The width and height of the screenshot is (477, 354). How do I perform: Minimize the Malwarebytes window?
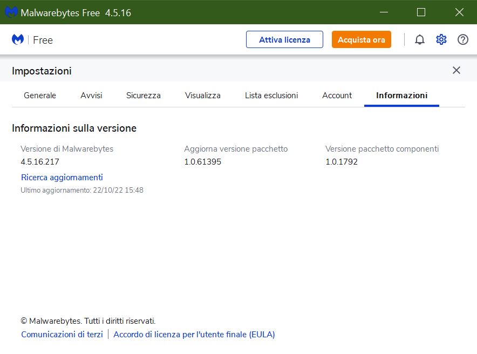click(384, 12)
